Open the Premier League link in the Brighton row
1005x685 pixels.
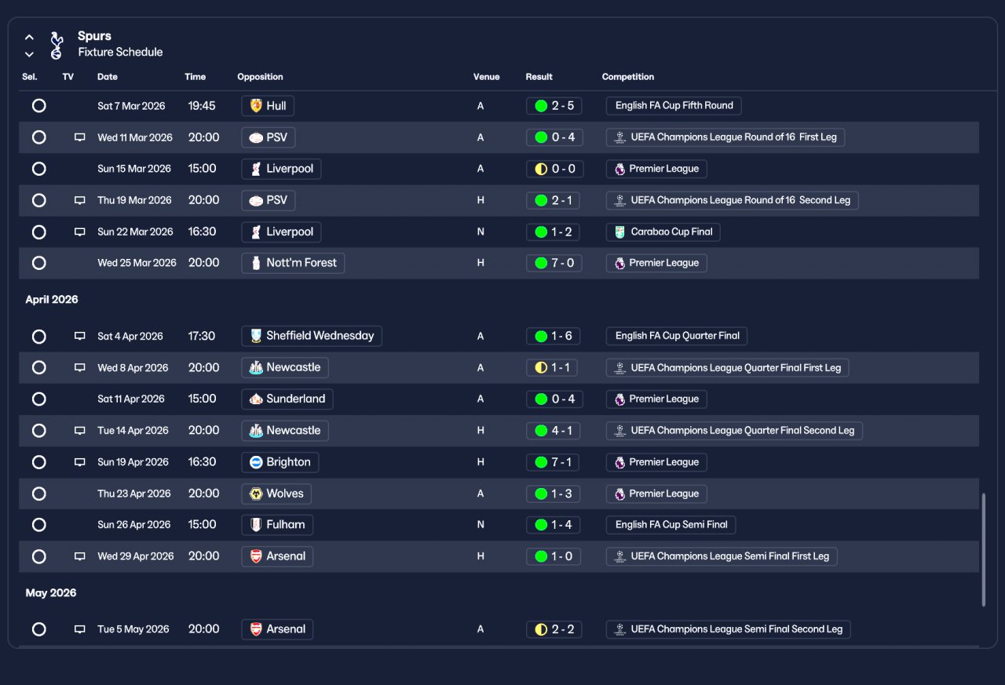[656, 462]
